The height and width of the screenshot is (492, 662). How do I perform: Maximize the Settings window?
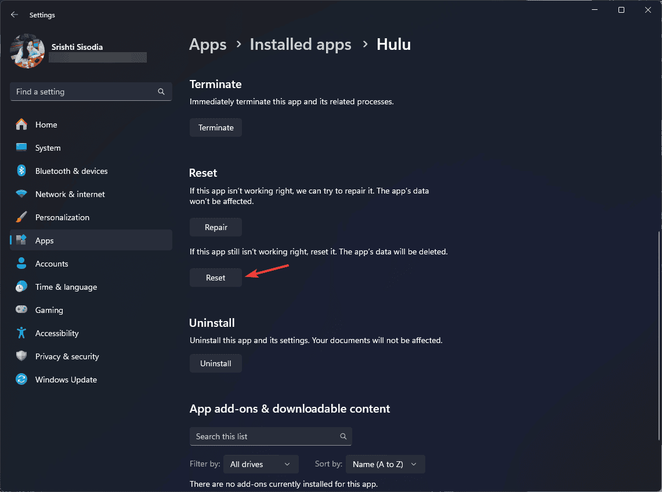tap(621, 10)
